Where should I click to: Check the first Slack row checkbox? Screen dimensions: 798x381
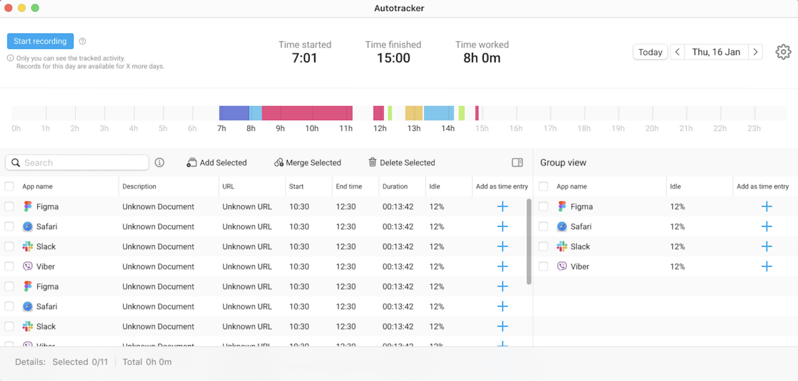9,246
